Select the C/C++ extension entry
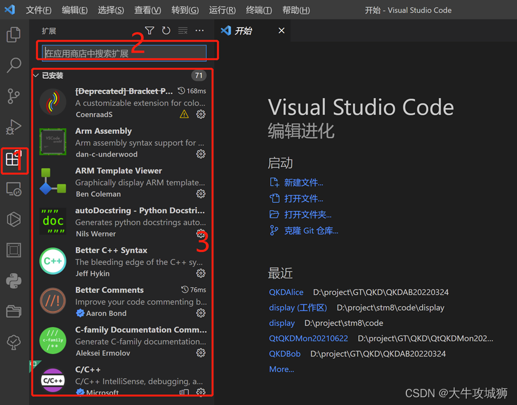This screenshot has height=405, width=517. [123, 380]
